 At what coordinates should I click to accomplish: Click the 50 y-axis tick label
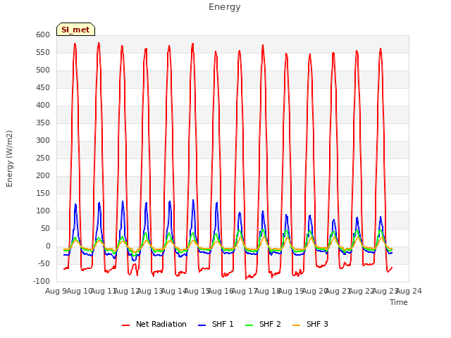(45, 228)
